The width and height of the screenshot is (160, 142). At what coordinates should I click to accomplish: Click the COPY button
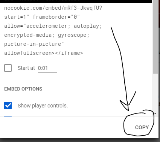(142, 127)
